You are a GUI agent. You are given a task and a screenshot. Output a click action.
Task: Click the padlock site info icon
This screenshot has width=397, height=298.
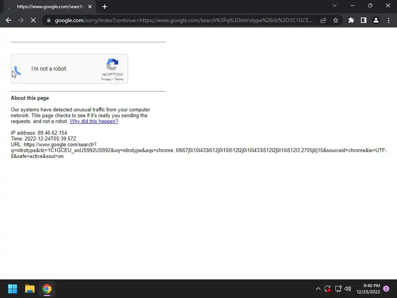pyautogui.click(x=48, y=20)
